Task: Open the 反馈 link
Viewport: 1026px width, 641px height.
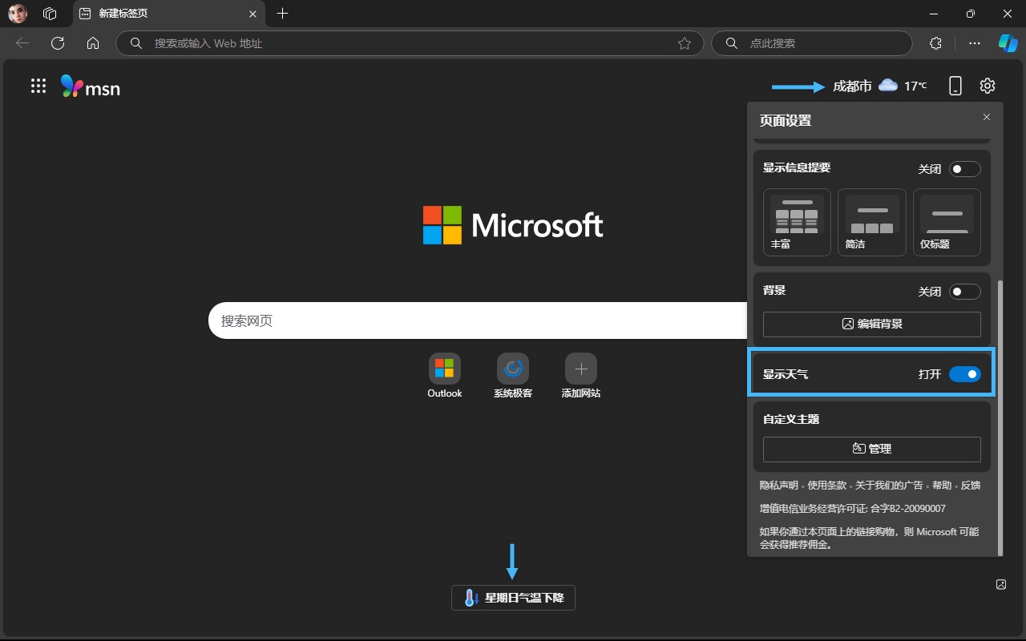Action: [971, 485]
